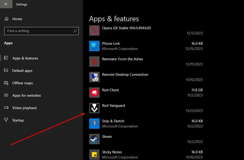
Task: Click the Riot Vanguard logo icon
Action: (x=94, y=108)
